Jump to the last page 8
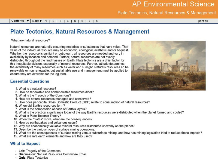 96,21
